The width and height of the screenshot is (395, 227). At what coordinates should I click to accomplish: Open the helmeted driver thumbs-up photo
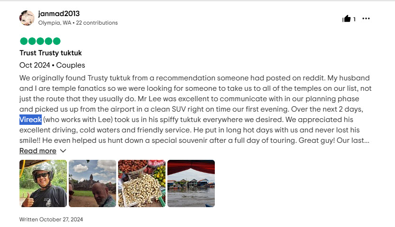[43, 183]
